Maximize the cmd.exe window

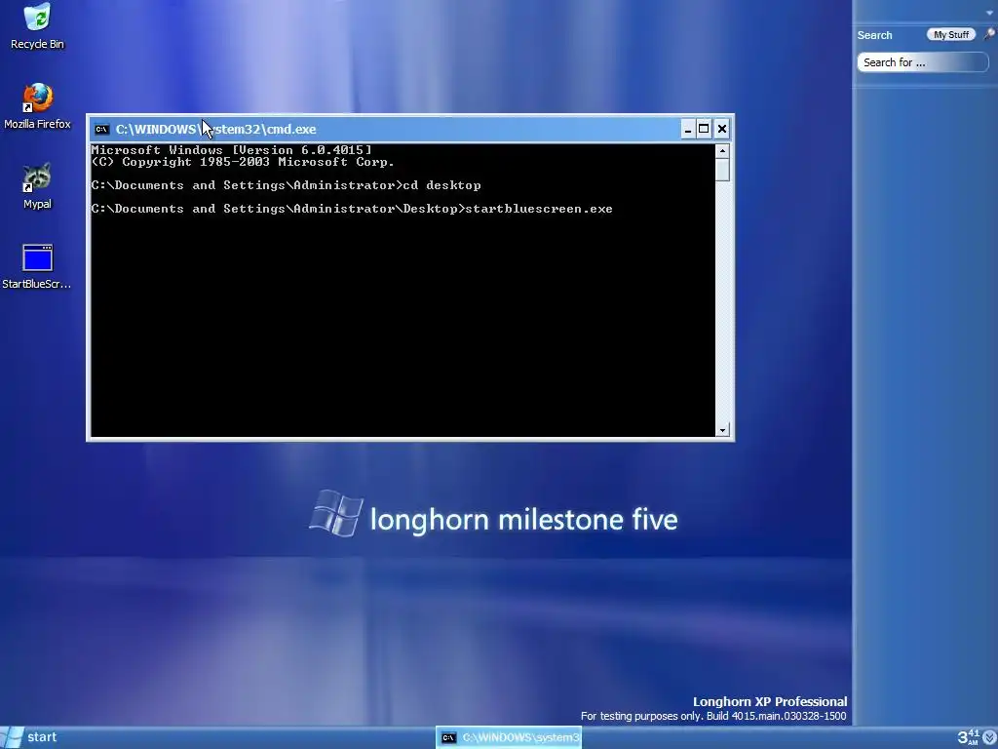(x=704, y=130)
